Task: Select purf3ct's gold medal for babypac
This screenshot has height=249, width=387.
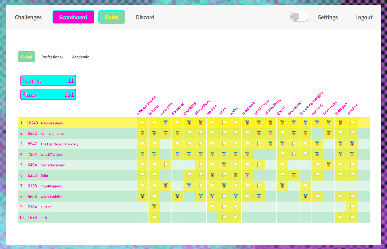Action: coord(154,207)
